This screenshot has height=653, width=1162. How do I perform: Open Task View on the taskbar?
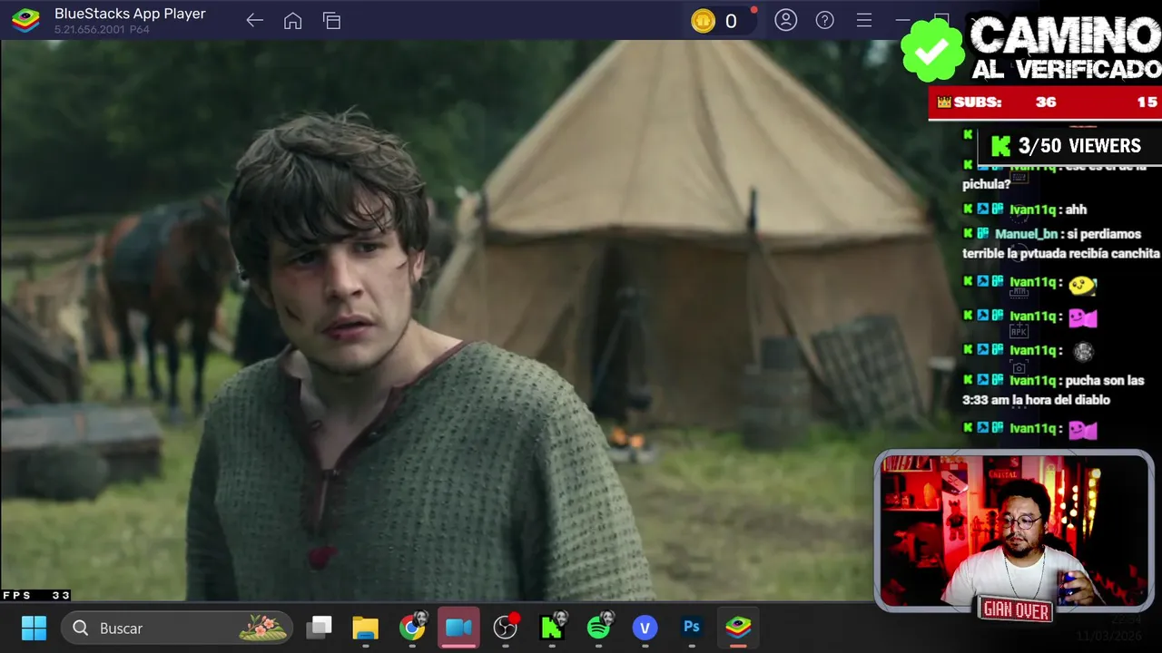[x=319, y=628]
